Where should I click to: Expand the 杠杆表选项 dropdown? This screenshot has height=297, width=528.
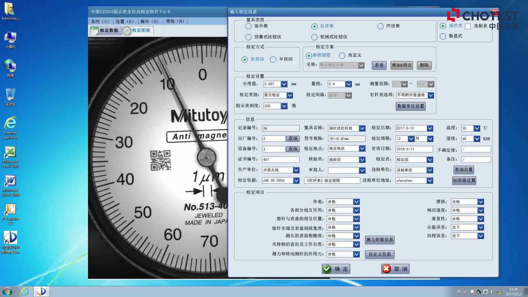(431, 95)
